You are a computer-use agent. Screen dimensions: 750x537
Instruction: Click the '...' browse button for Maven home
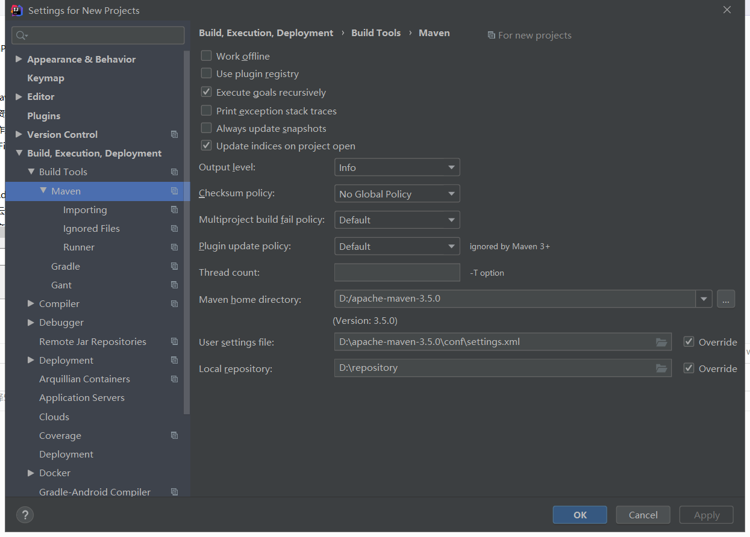[726, 299]
